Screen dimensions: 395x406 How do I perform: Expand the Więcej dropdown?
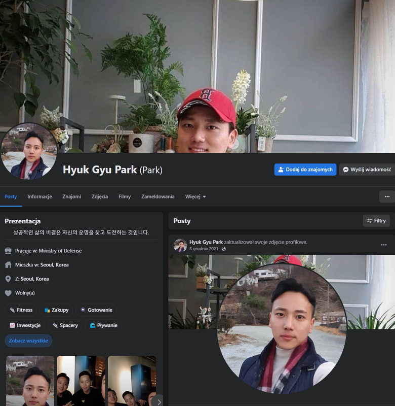tap(195, 196)
